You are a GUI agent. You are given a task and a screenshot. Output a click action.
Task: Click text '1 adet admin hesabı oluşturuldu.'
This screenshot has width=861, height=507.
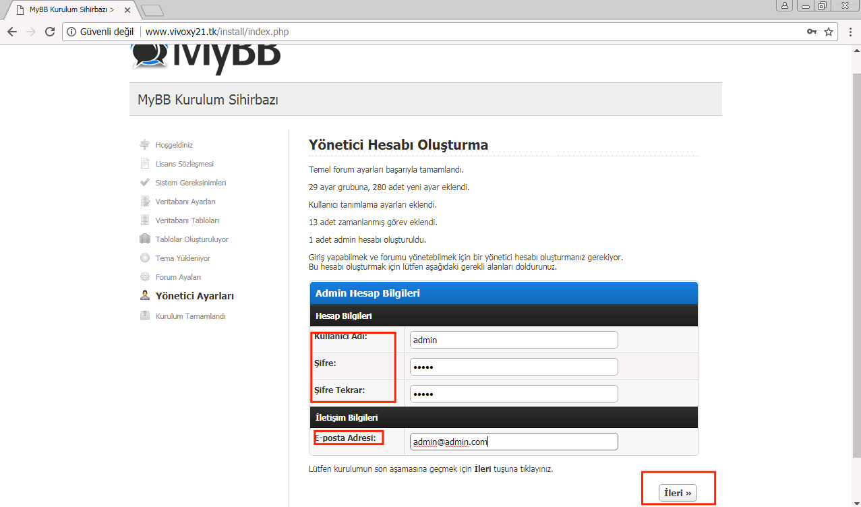367,240
